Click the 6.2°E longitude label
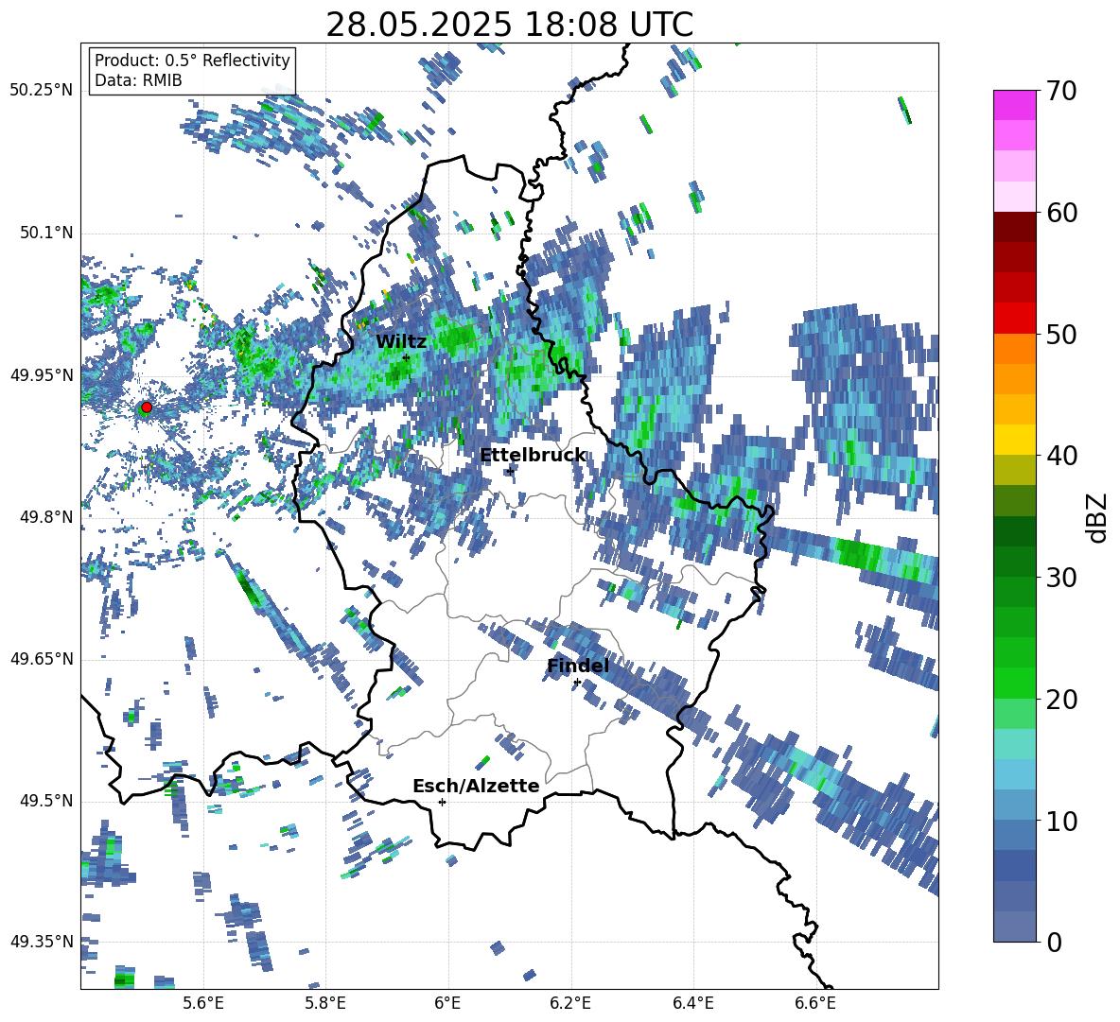Screen dimensions: 1120x1022 tap(570, 1003)
